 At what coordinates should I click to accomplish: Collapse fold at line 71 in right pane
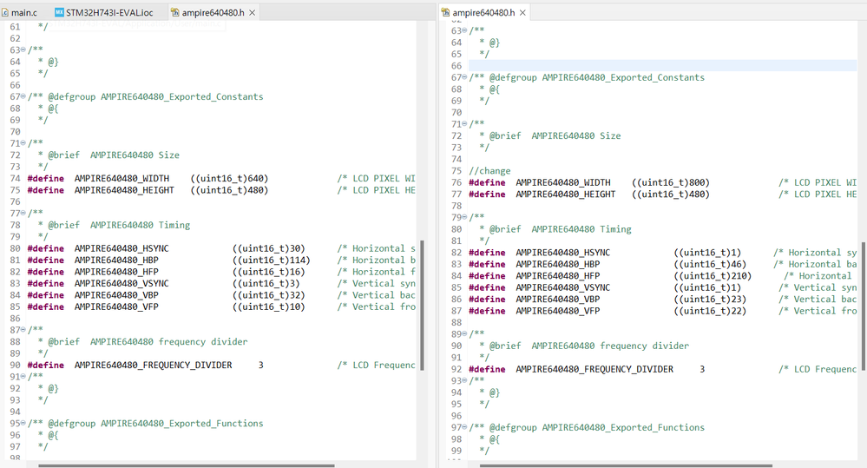(x=464, y=124)
